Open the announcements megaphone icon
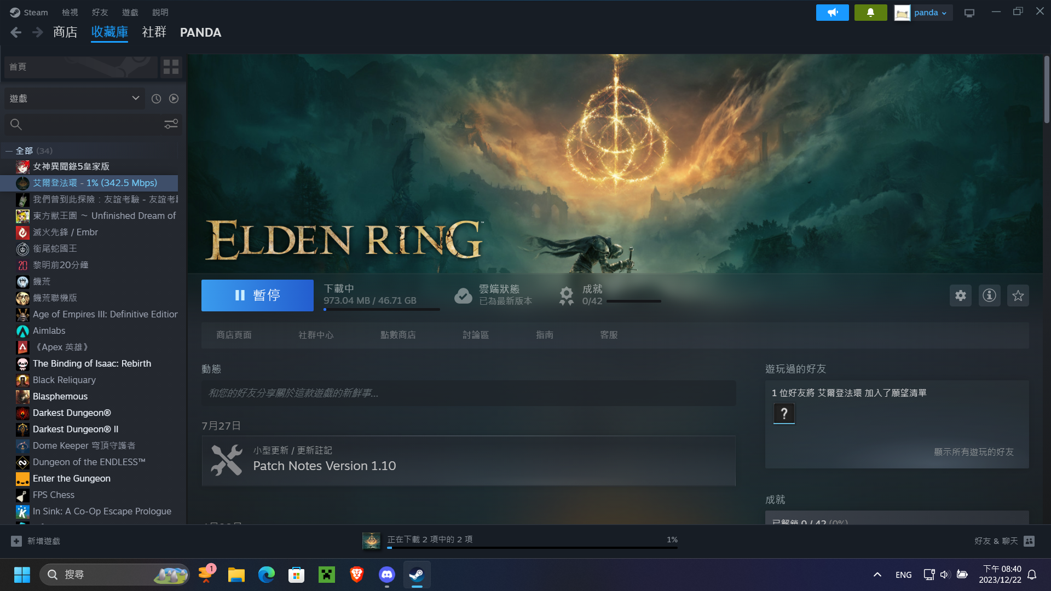 coord(832,13)
